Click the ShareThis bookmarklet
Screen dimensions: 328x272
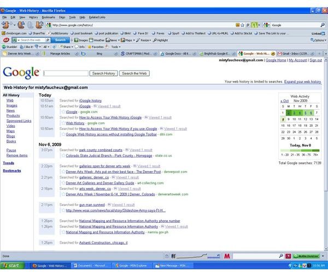click(x=37, y=33)
